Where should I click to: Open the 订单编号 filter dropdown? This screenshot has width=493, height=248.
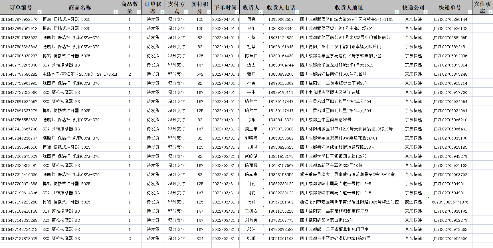(x=39, y=12)
